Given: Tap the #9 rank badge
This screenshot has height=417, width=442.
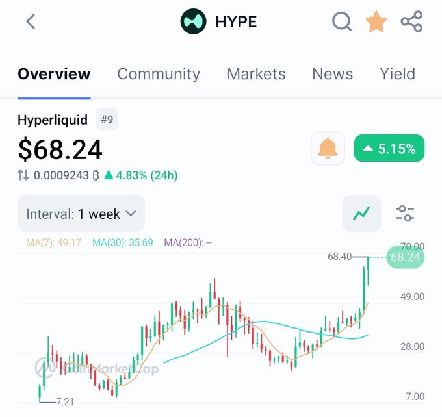Looking at the screenshot, I should (x=107, y=120).
